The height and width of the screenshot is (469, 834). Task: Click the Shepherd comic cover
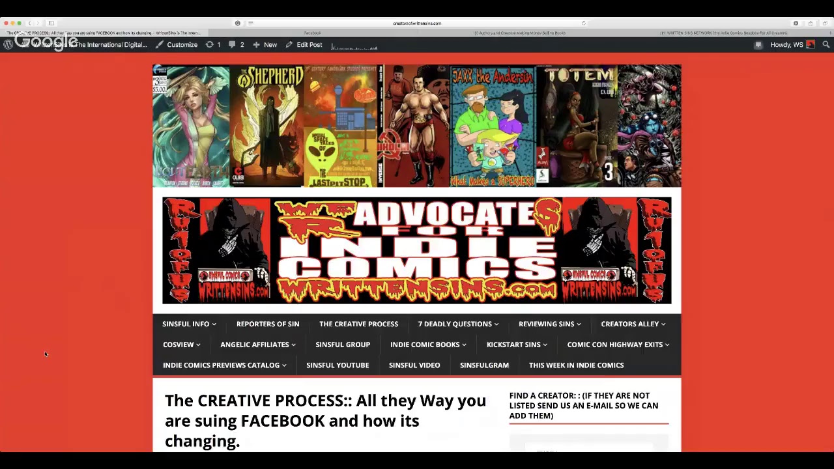click(266, 126)
